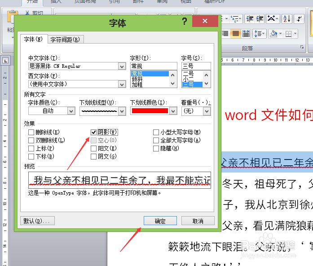This screenshot has height=266, width=313.
Task: Expand the 中文字体 font dropdown arrow
Action: 122,66
